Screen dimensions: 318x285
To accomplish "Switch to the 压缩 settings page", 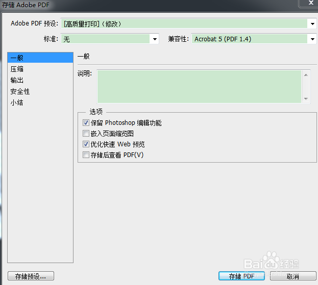I will pos(40,69).
